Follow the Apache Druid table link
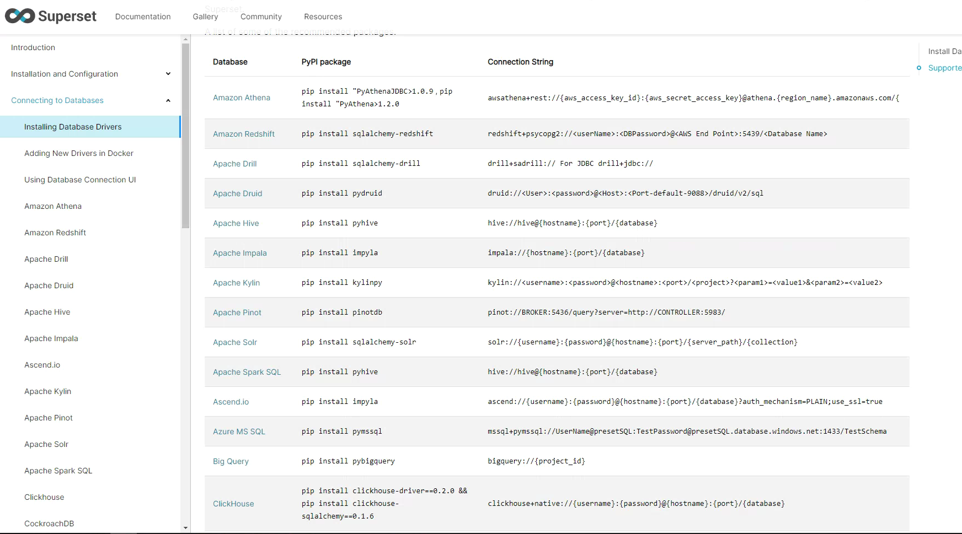 click(238, 193)
